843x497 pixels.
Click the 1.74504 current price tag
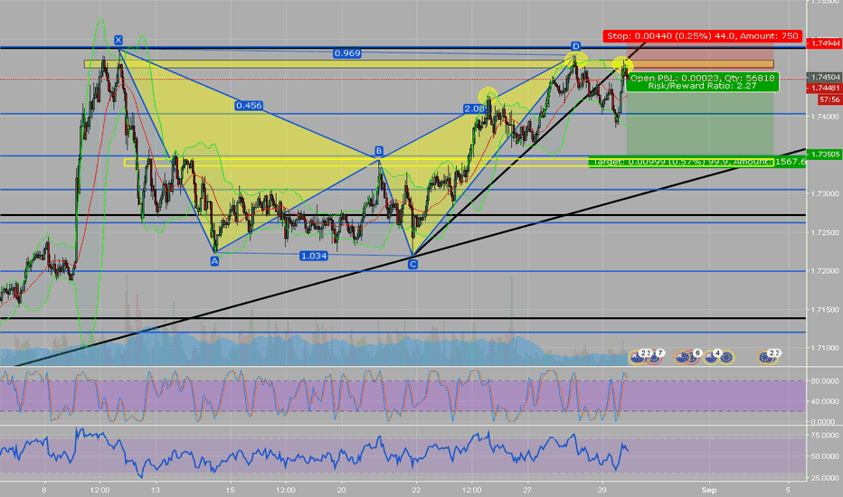(x=825, y=78)
